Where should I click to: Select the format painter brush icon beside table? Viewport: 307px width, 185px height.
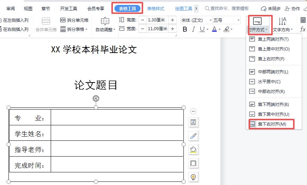[x=193, y=136]
